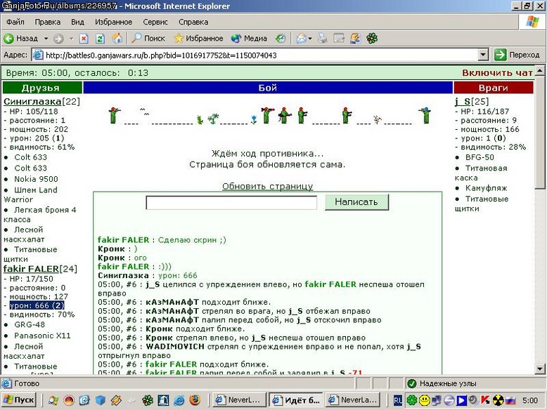The height and width of the screenshot is (410, 547).
Task: Expand the Forward history dropdown arrow
Action: pyautogui.click(x=71, y=39)
